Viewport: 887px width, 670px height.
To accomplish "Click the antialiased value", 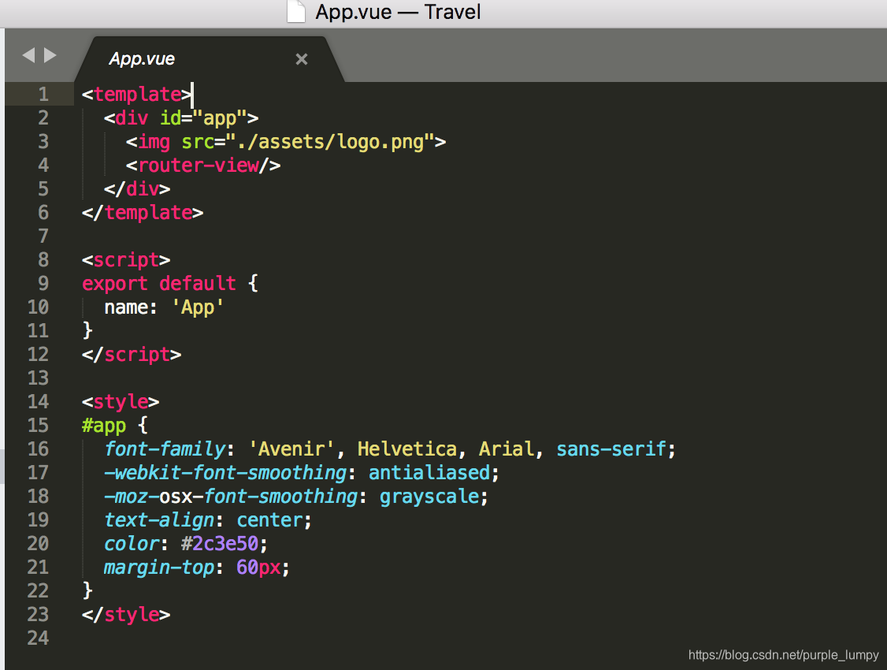I will pyautogui.click(x=429, y=473).
